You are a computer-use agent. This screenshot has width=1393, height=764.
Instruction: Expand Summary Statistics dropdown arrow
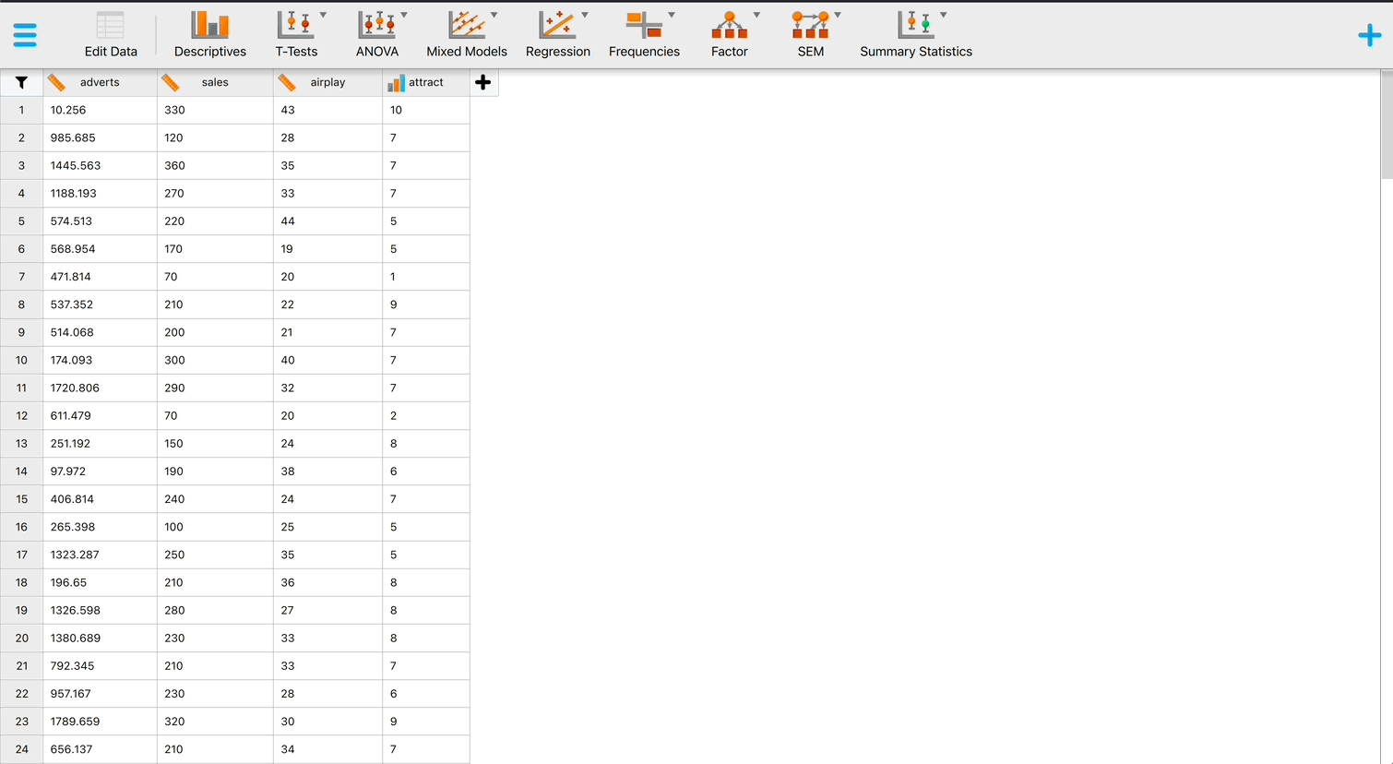tap(943, 15)
